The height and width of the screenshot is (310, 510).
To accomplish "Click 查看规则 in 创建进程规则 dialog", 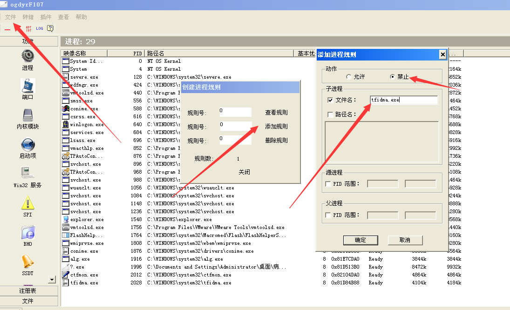I will tap(276, 113).
